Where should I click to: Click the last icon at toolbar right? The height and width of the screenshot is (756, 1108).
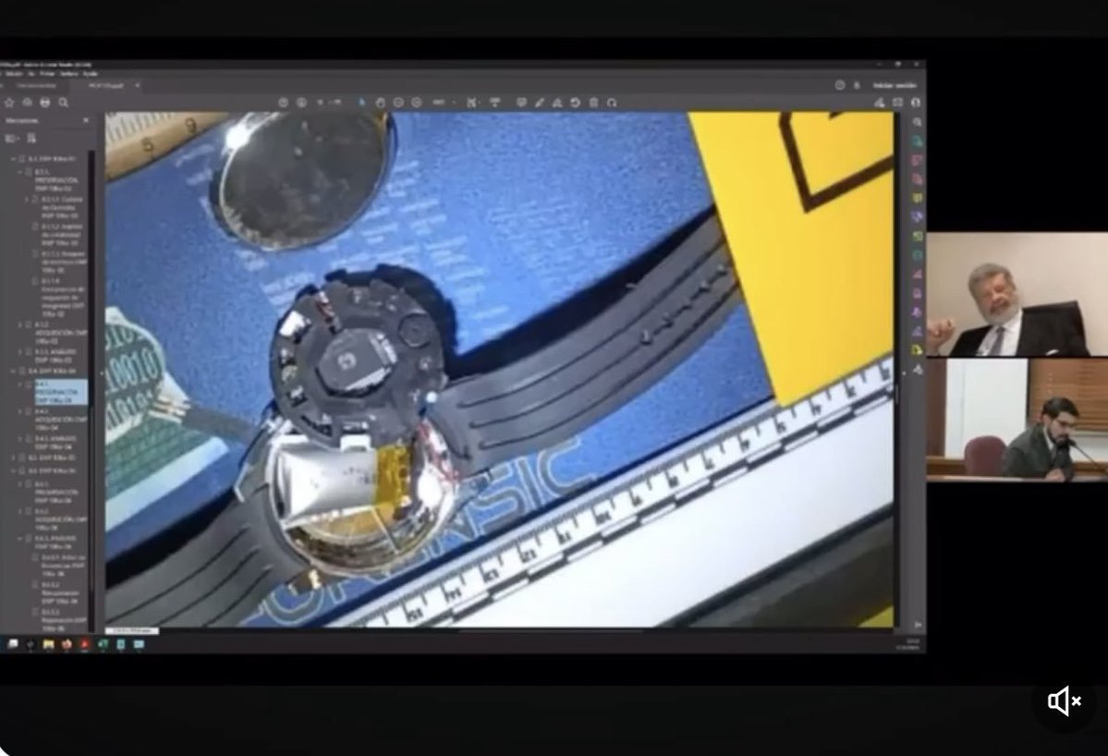(x=916, y=103)
